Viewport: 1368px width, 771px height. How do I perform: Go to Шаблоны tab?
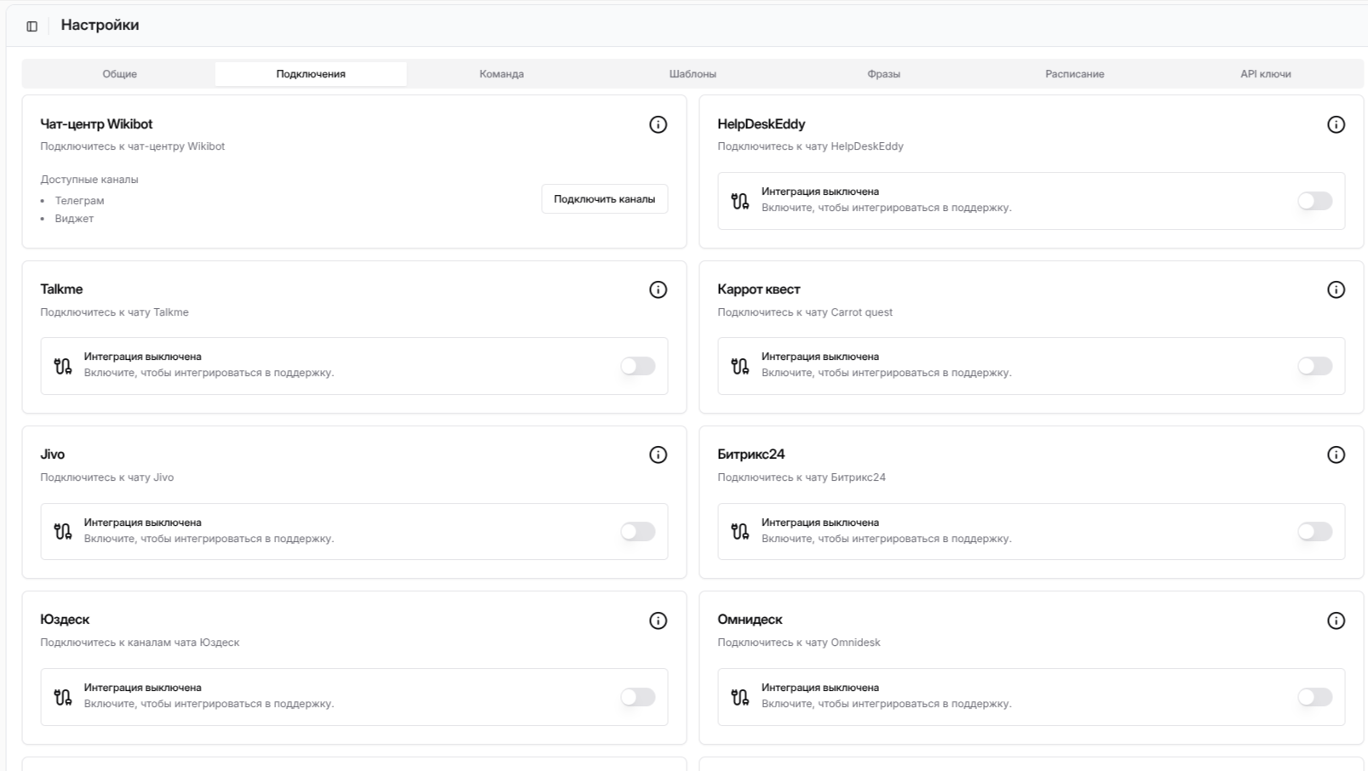click(x=693, y=74)
